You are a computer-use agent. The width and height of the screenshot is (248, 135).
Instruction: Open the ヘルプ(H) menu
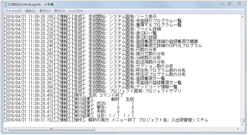pos(76,11)
